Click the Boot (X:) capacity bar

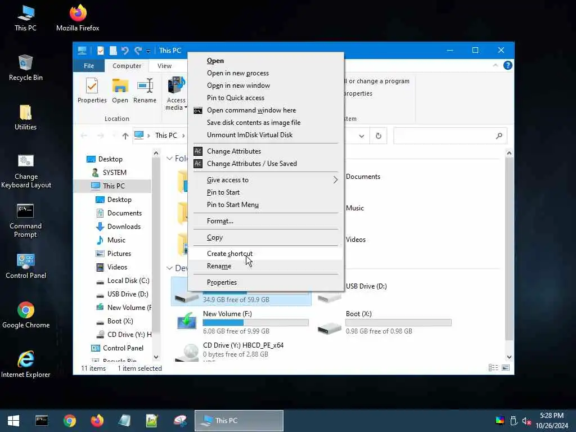[x=398, y=322]
